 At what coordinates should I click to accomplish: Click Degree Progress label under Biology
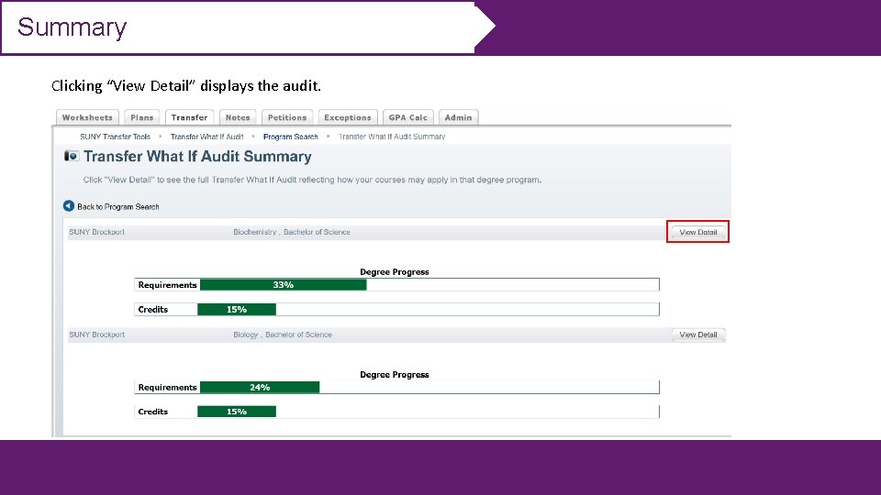395,374
